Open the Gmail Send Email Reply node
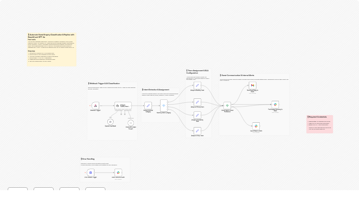 point(253,86)
